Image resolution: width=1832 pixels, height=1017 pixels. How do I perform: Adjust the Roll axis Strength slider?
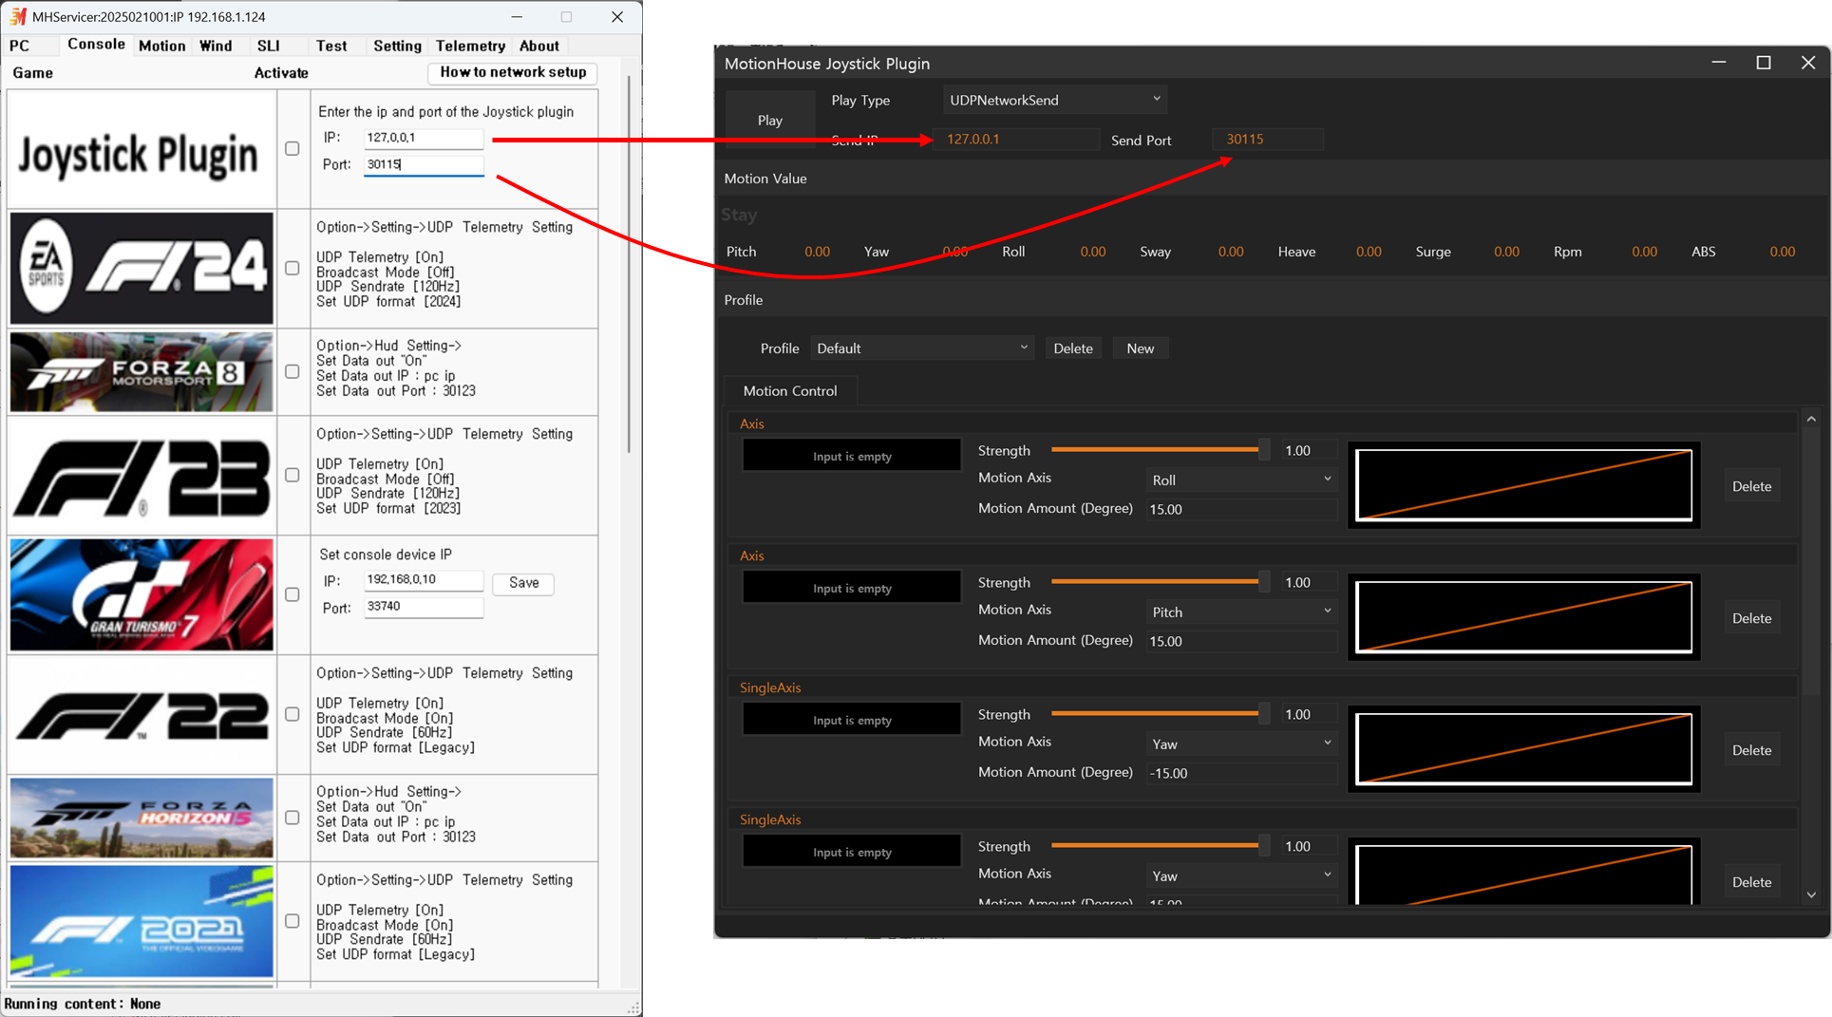click(x=1159, y=450)
